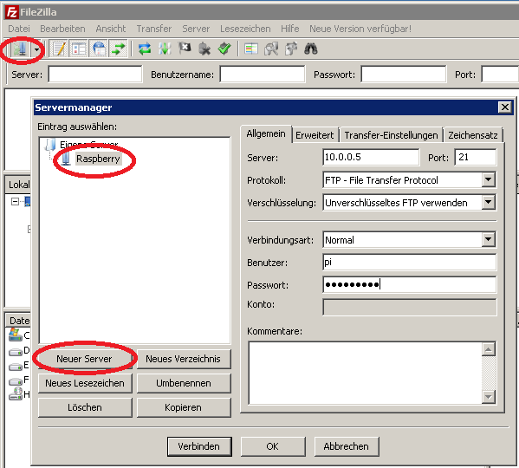This screenshot has width=519, height=468.
Task: Close the Servermanager dialog
Action: click(x=505, y=107)
